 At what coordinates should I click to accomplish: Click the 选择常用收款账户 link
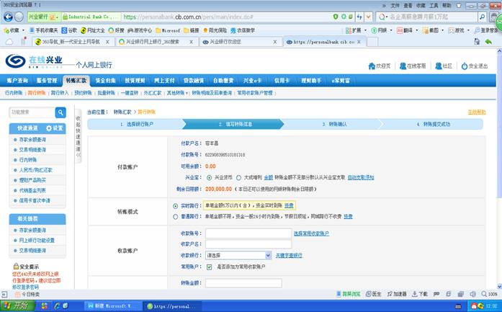pos(311,233)
